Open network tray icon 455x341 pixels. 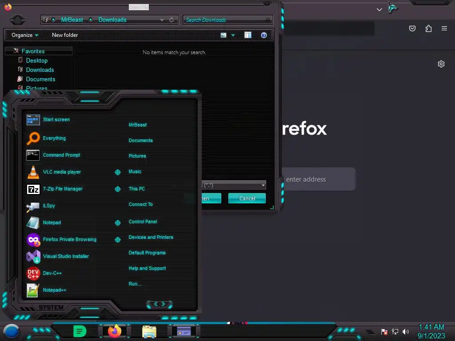pos(395,331)
